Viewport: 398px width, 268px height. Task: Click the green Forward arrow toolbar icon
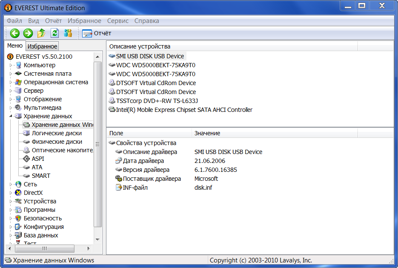tap(28, 33)
